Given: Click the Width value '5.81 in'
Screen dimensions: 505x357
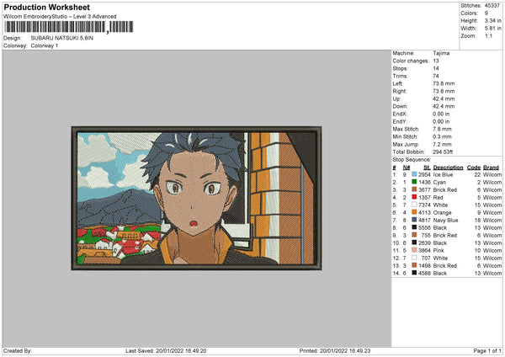Looking at the screenshot, I should coord(492,29).
